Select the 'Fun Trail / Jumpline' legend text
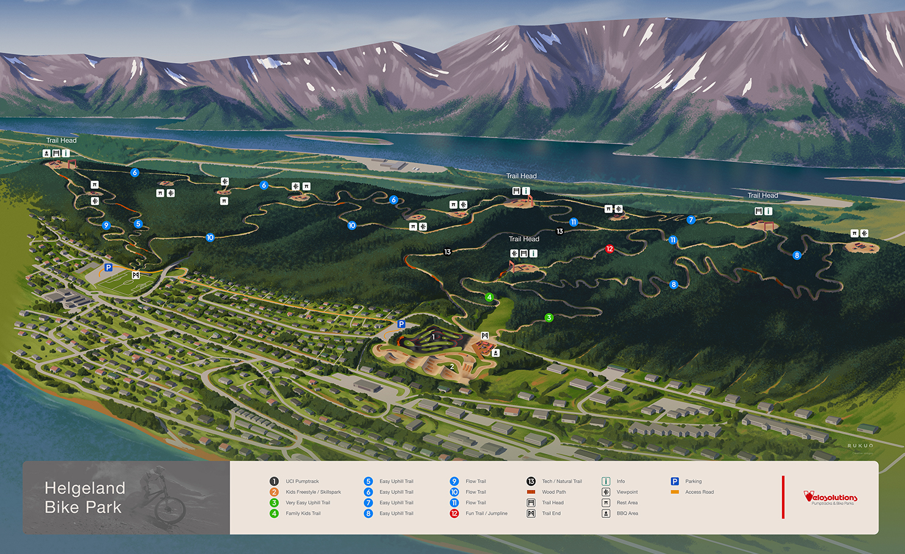 (x=487, y=513)
